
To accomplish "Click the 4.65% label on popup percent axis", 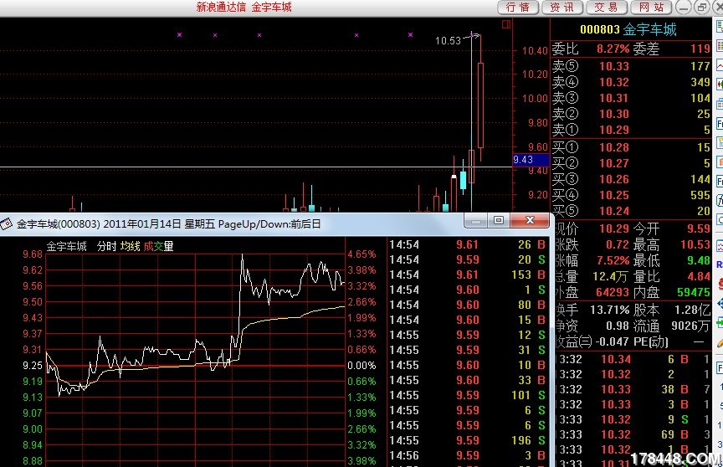I will point(361,254).
